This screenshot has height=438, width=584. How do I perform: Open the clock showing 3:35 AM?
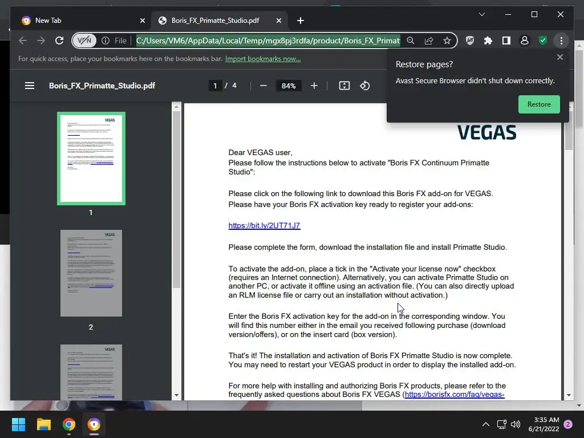tap(544, 424)
